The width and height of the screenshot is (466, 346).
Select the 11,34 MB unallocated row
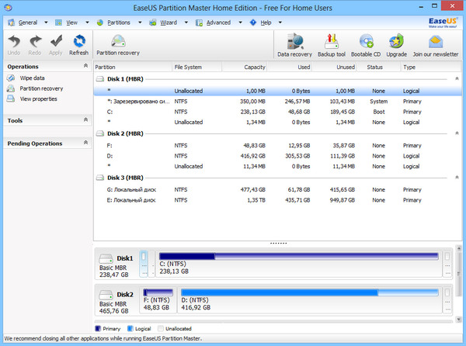pyautogui.click(x=277, y=167)
